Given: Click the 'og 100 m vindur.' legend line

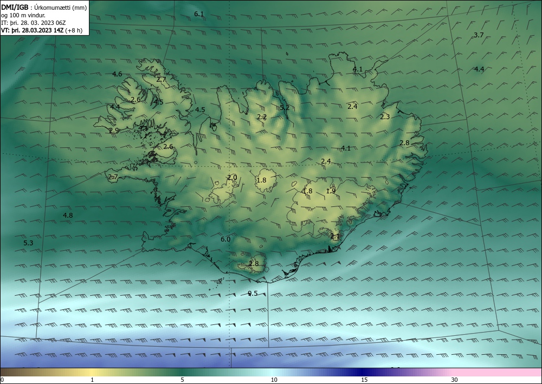Looking at the screenshot, I should click(23, 15).
